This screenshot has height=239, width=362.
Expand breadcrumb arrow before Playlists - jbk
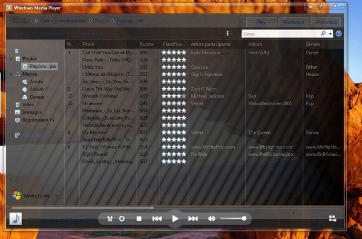pyautogui.click(x=113, y=21)
